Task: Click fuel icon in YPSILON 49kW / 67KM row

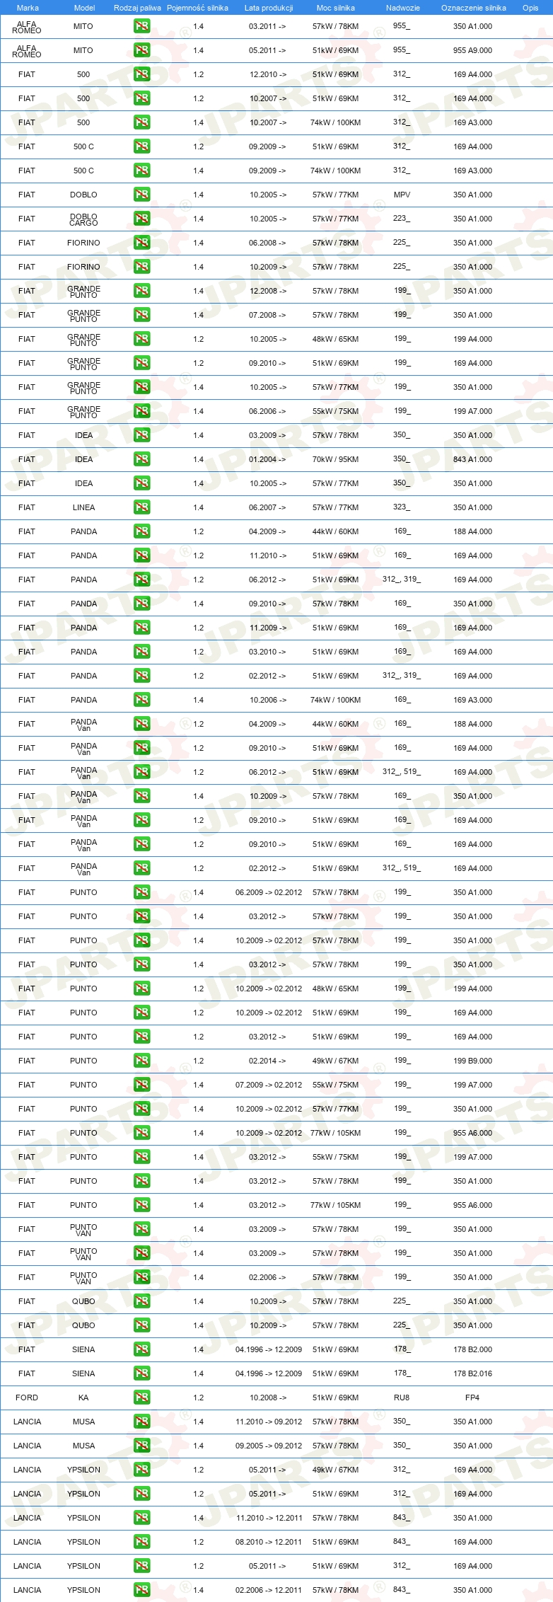Action: 141,1470
